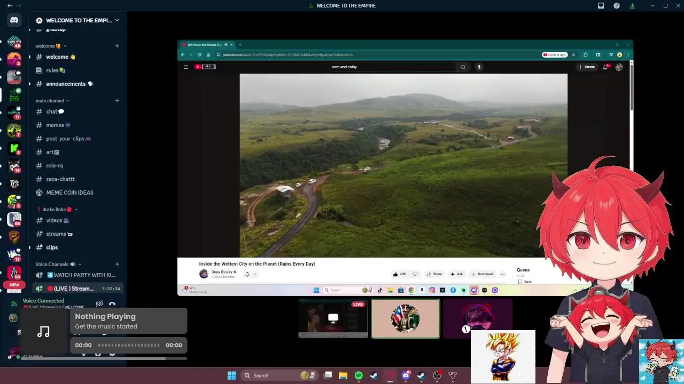684x384 pixels.
Task: Click the YouTube search field with 'sam and colby'
Action: [393, 67]
